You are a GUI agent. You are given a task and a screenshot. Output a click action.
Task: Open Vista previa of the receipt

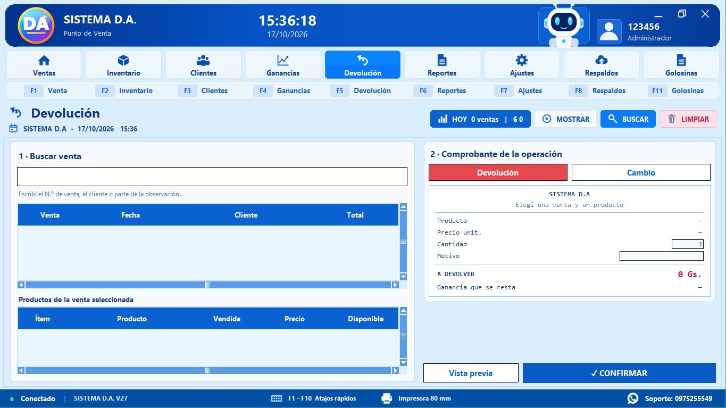(471, 373)
